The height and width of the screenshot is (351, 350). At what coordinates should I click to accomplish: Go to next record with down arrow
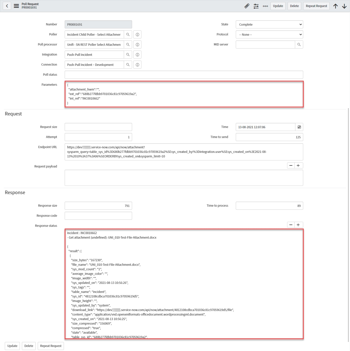click(344, 6)
